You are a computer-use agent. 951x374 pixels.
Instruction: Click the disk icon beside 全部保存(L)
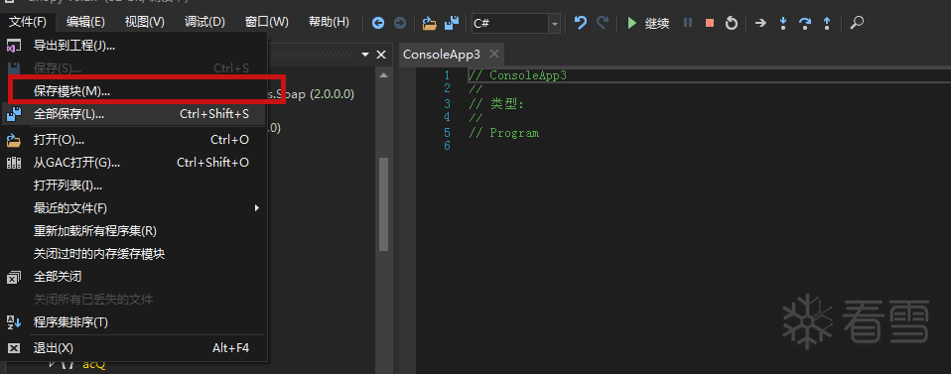coord(13,113)
